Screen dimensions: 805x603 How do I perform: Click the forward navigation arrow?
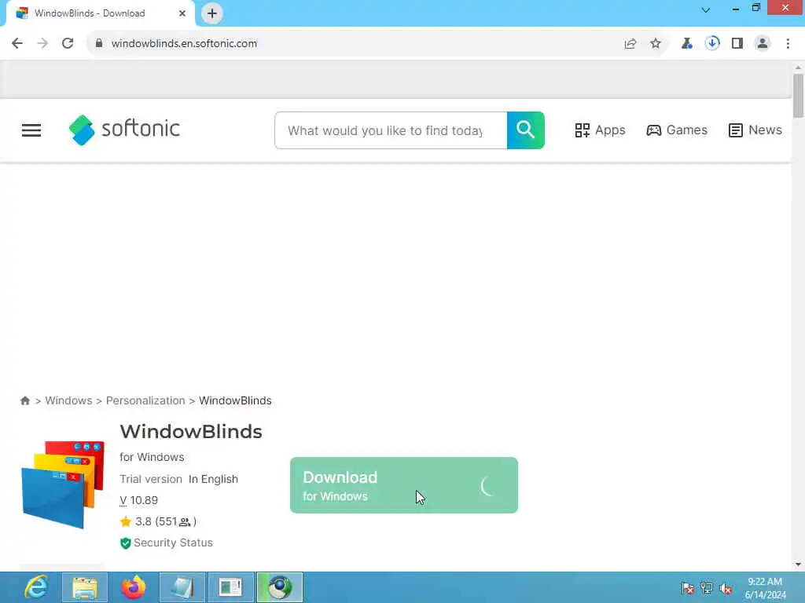click(42, 44)
